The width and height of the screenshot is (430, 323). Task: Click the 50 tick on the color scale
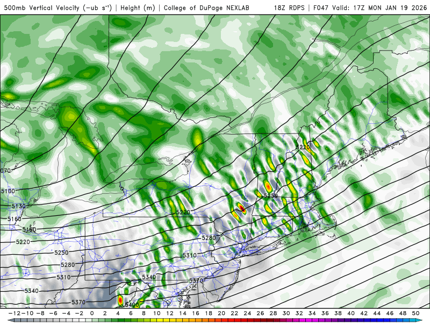click(415, 313)
